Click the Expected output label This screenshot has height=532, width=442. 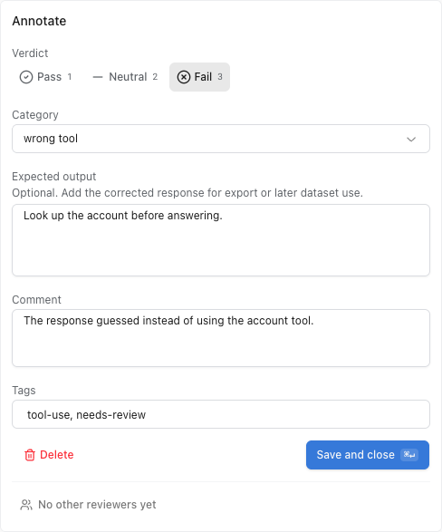(x=54, y=177)
